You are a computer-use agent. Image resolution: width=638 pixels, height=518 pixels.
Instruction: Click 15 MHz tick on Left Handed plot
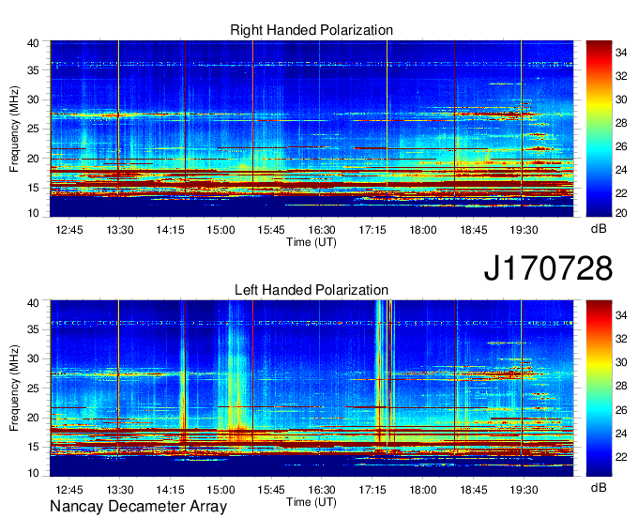pyautogui.click(x=34, y=448)
